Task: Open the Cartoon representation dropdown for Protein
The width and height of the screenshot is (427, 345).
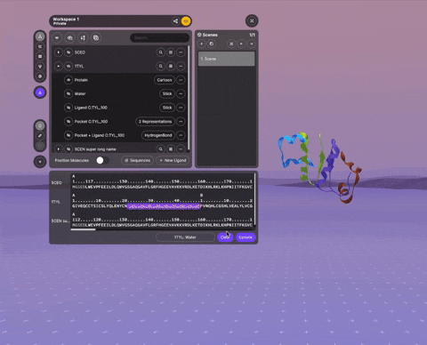Action: (x=165, y=80)
